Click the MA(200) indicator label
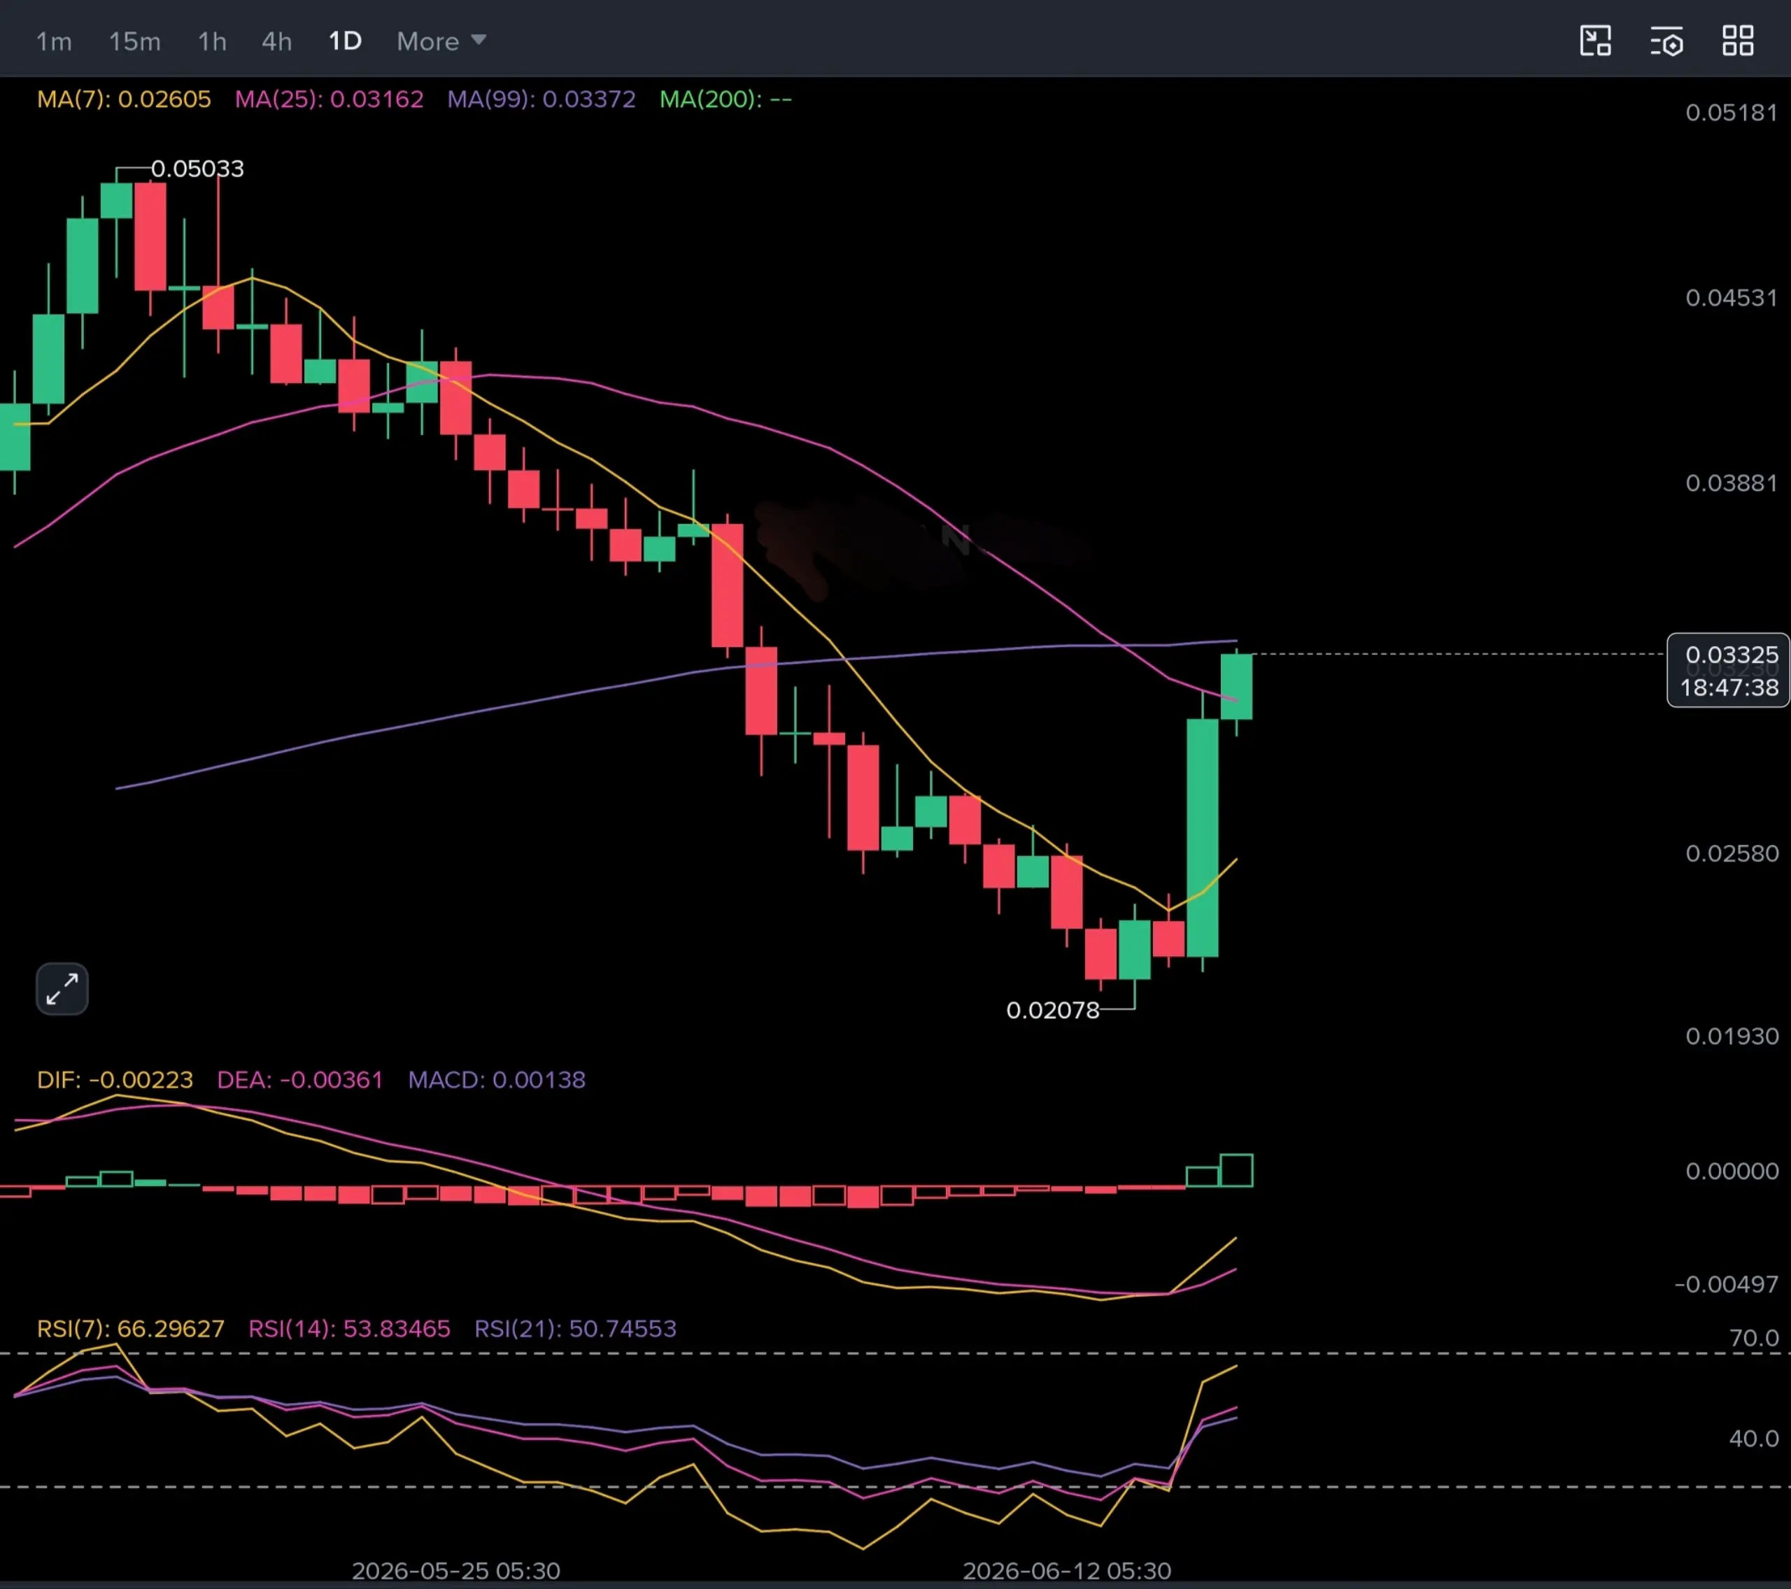Screen dimensions: 1791x1589 [725, 99]
